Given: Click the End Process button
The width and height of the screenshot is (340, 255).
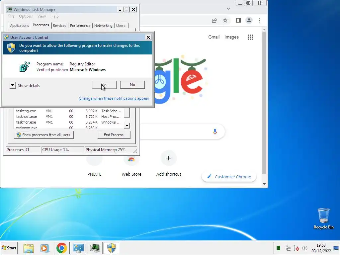Looking at the screenshot, I should tap(114, 135).
